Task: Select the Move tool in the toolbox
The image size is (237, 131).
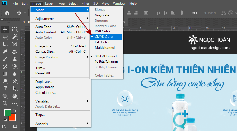Action: coord(5,29)
